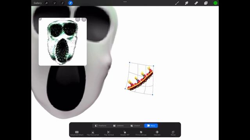Select the Eraser tool
The image size is (250, 140).
point(196,3)
